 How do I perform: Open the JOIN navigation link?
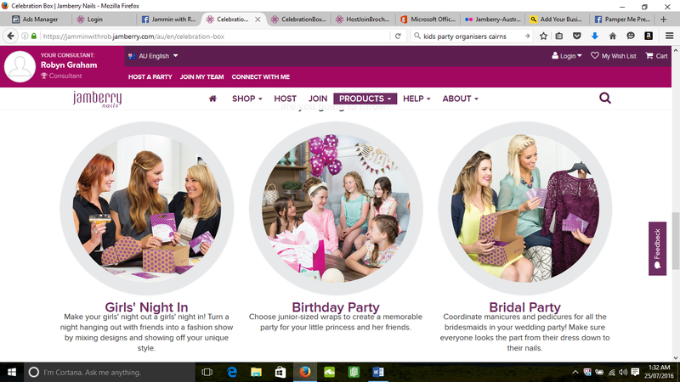(317, 98)
